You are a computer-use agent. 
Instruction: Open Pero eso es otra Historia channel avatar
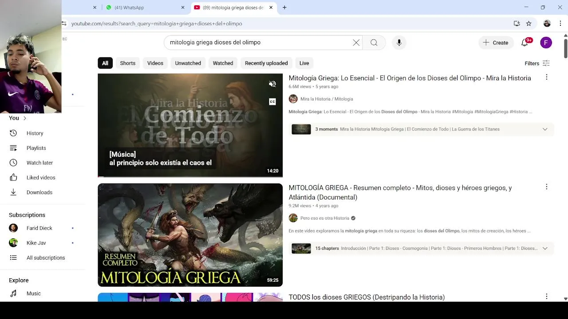(x=293, y=218)
